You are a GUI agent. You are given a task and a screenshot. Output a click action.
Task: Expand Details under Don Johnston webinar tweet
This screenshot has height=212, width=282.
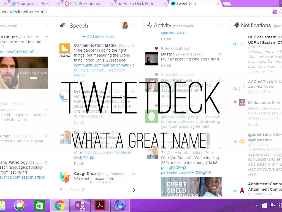click(x=79, y=163)
